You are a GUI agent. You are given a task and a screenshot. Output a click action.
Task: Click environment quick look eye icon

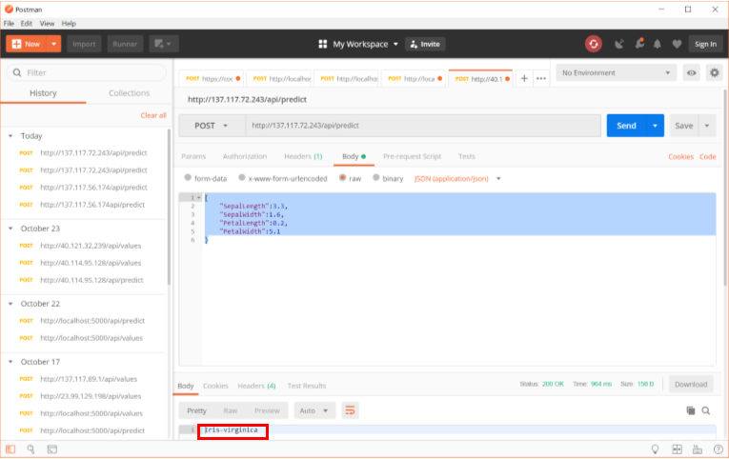[691, 72]
